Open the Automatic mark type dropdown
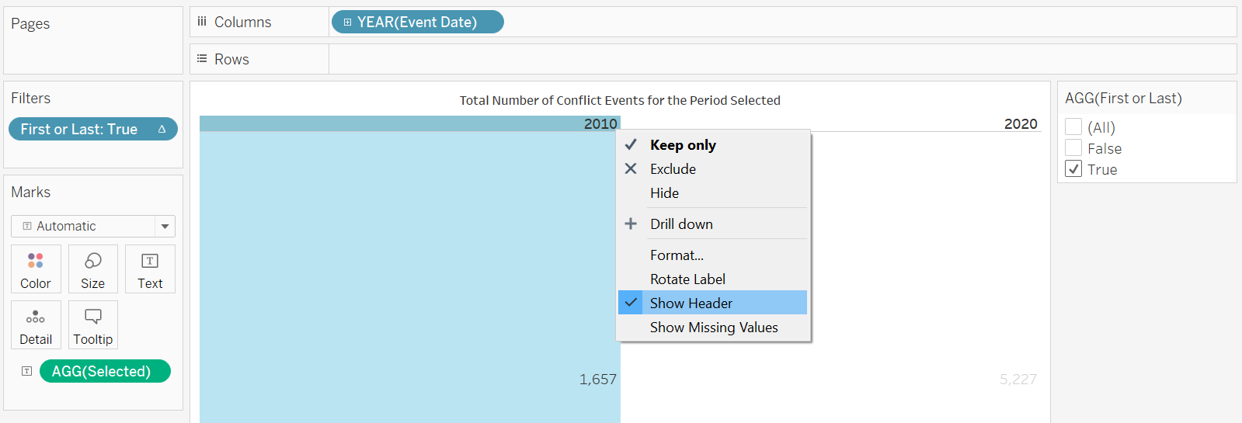Screen dimensions: 1242x423 click(x=165, y=226)
